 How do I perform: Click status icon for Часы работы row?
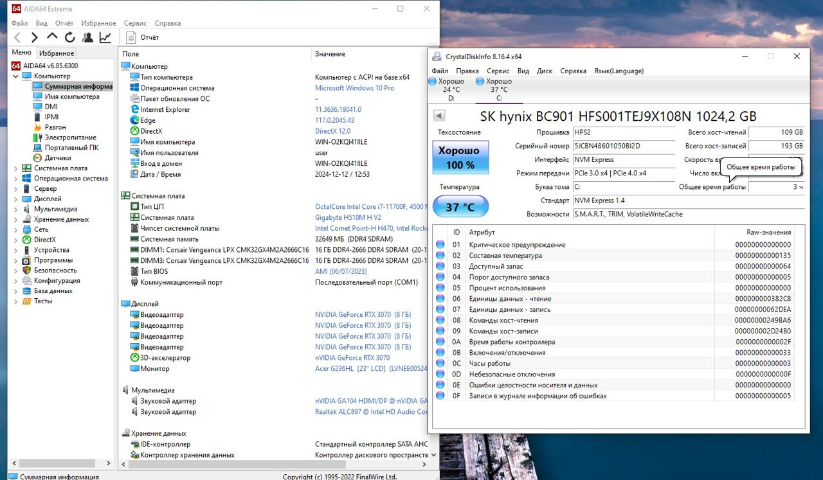[x=440, y=363]
